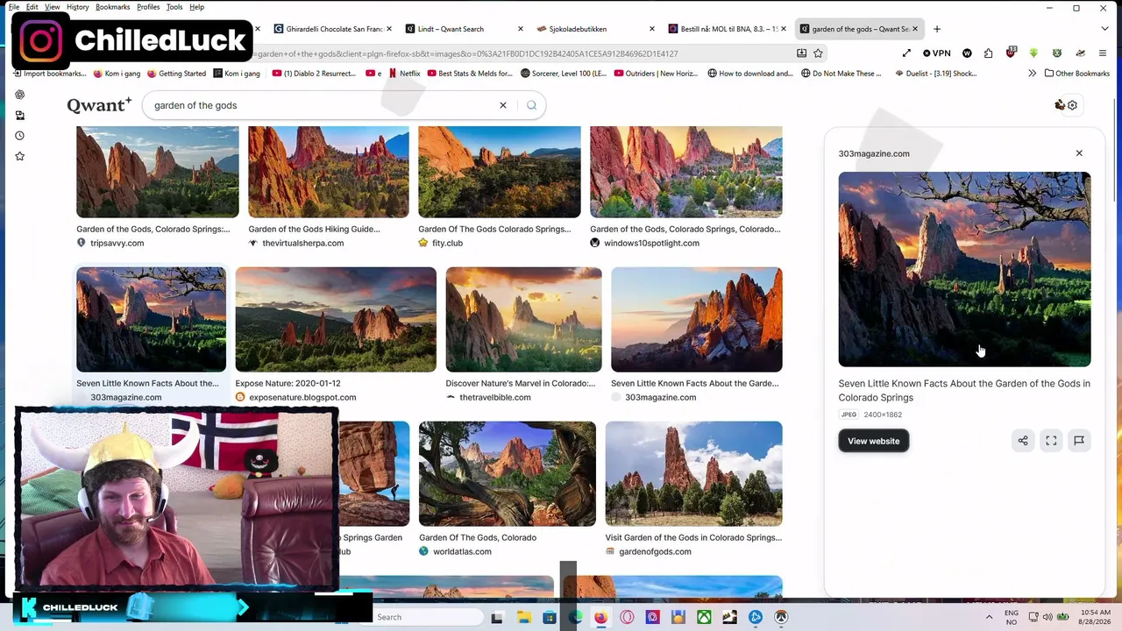Show more bookmarks chevron
This screenshot has height=631, width=1122.
(x=1032, y=74)
